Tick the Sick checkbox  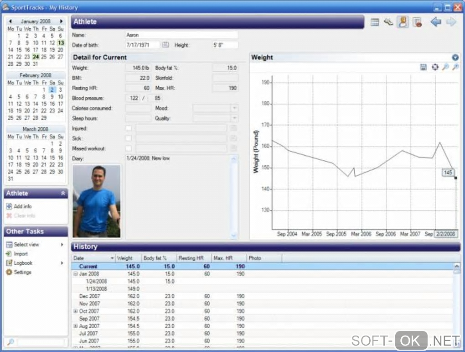click(129, 138)
